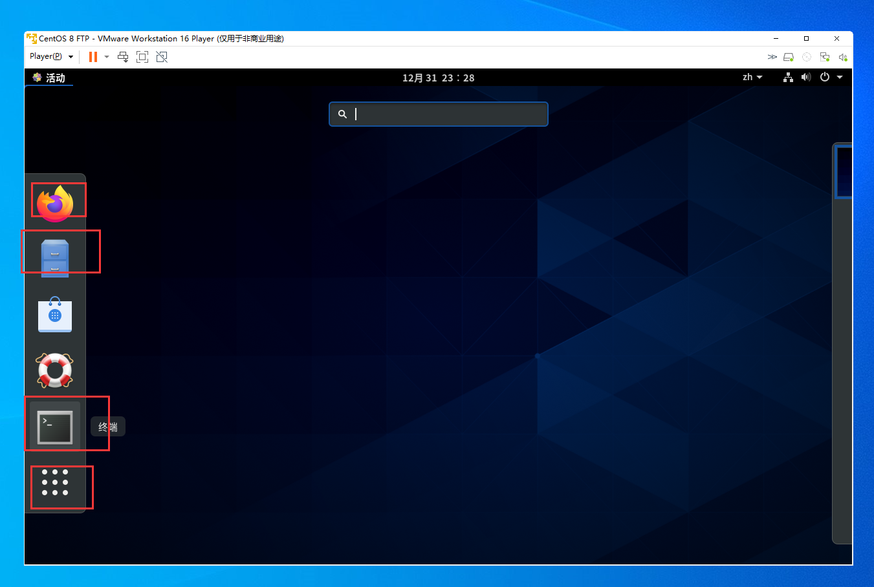Maximize the VMware Player window
This screenshot has height=587, width=874.
click(x=806, y=39)
